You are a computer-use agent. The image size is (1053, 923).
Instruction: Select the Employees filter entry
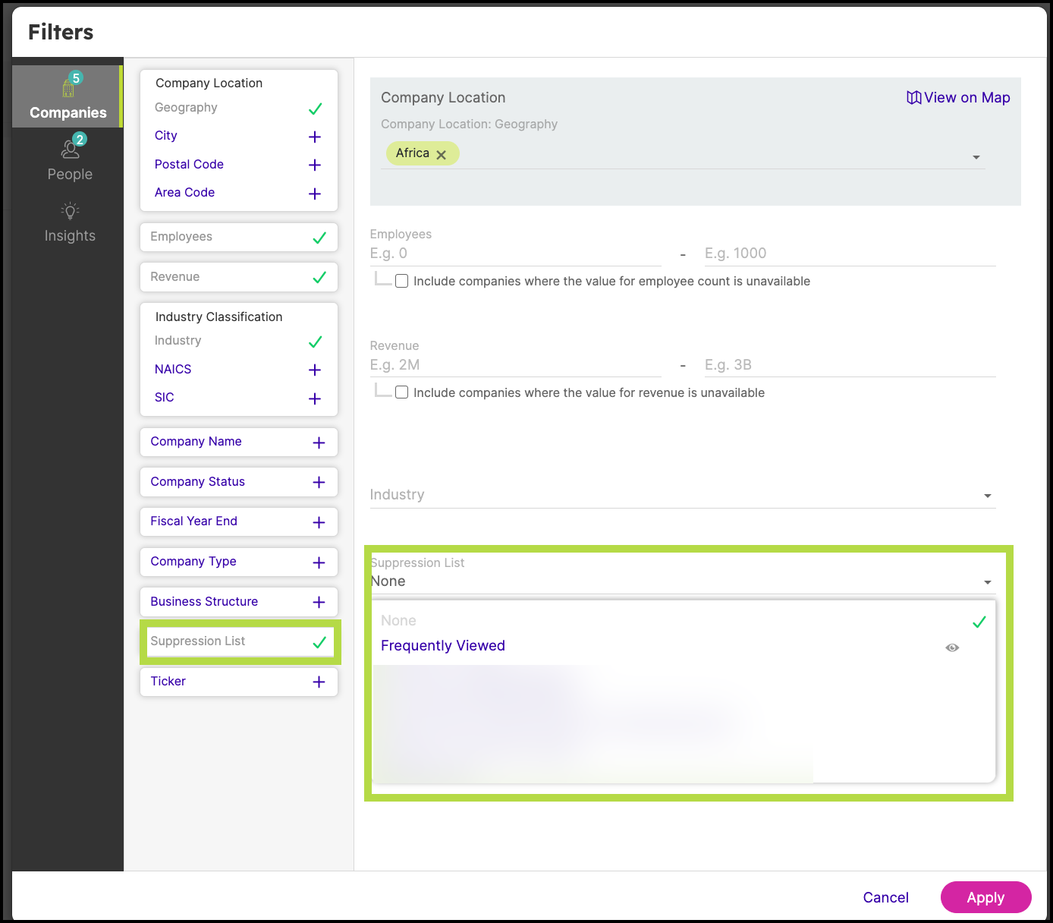pyautogui.click(x=239, y=237)
